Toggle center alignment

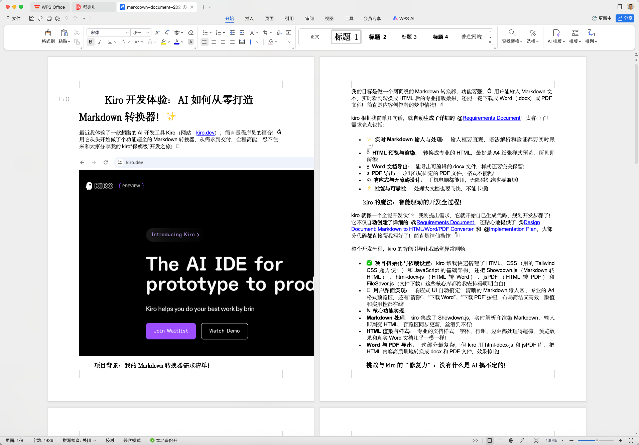click(214, 42)
